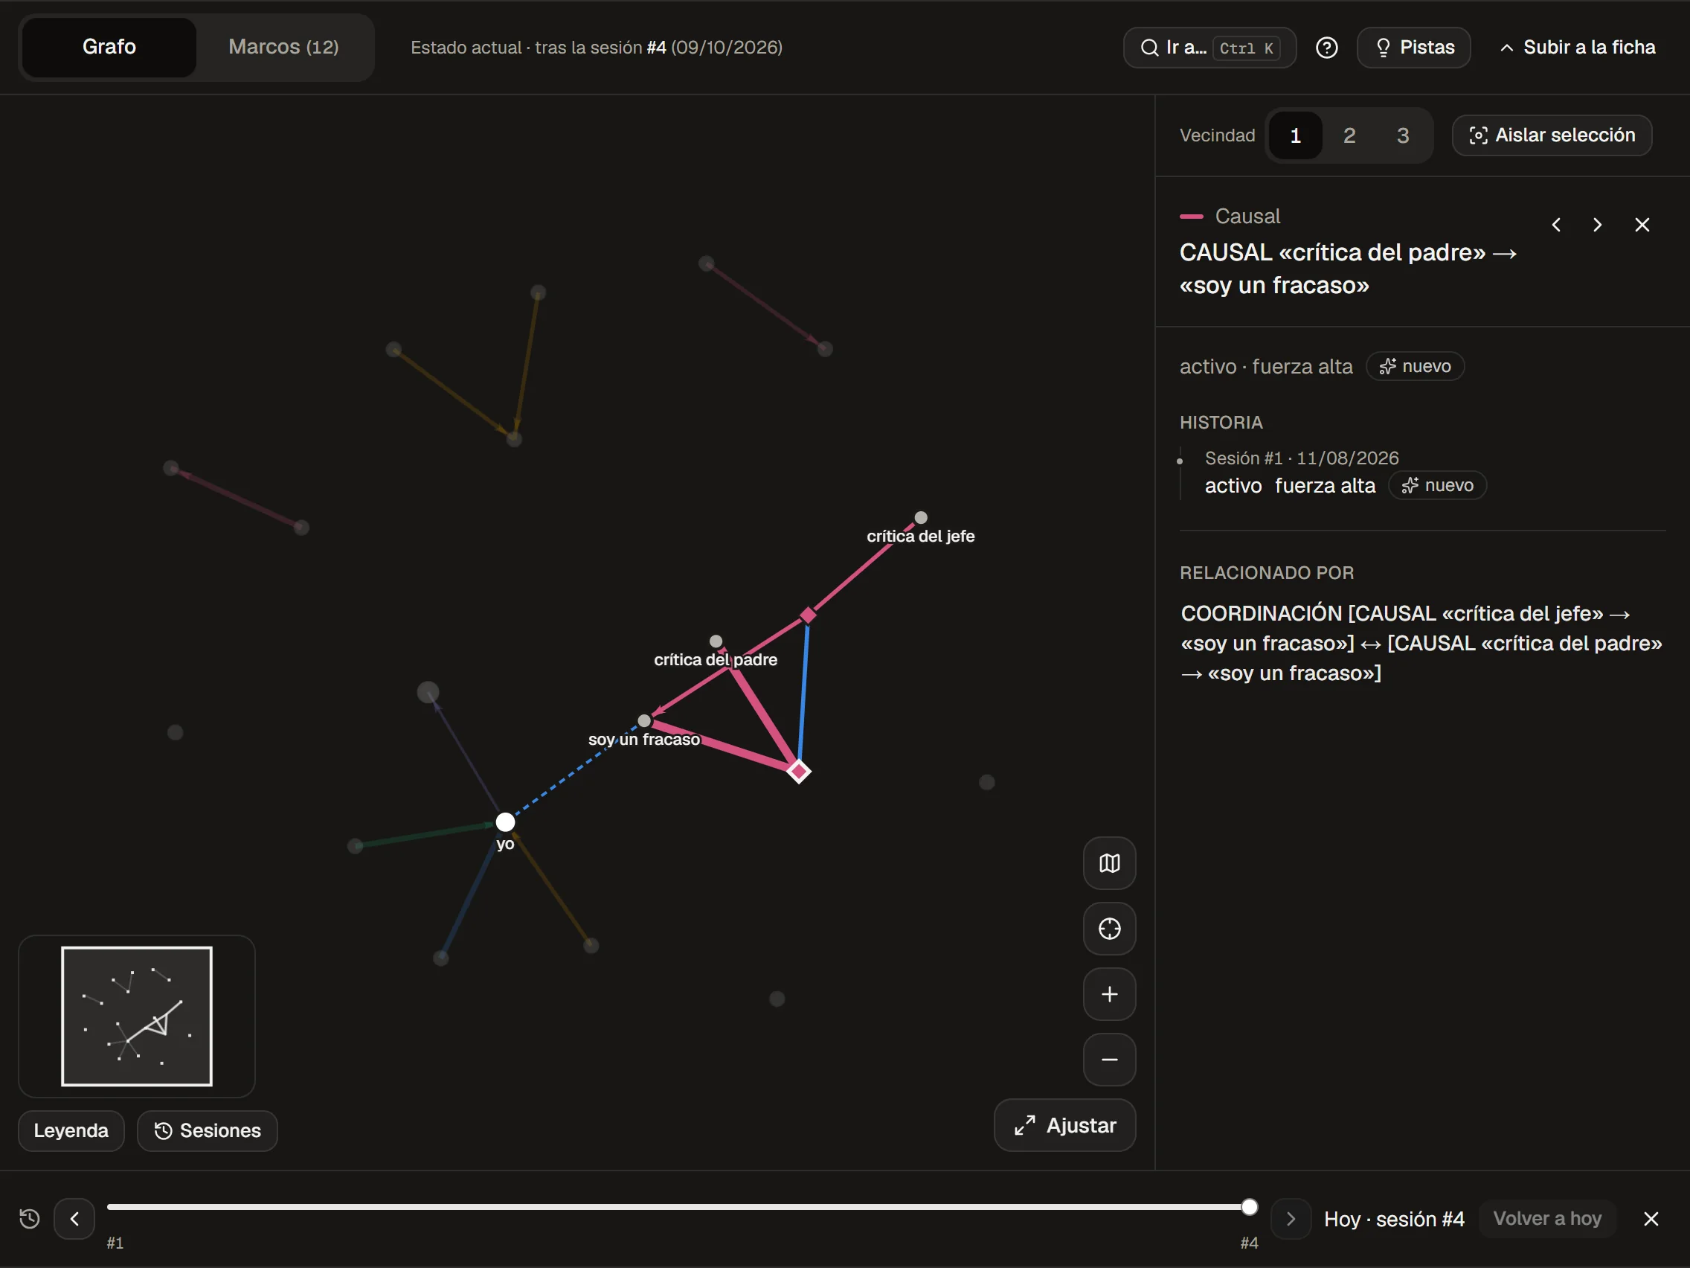Select the upper pink diamond node
1690x1268 pixels.
[808, 615]
